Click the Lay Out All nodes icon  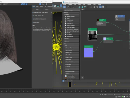coord(94,7)
